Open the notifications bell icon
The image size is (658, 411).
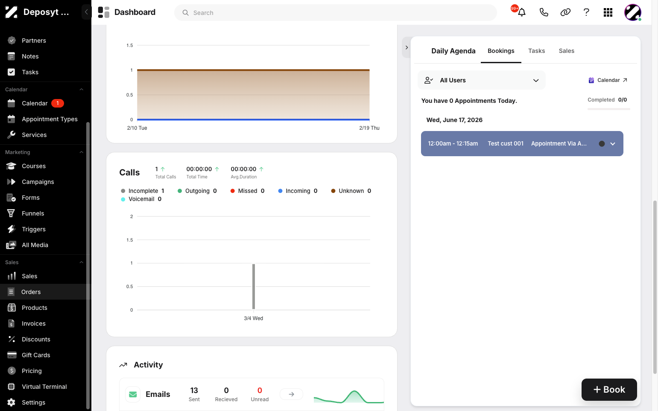point(521,12)
